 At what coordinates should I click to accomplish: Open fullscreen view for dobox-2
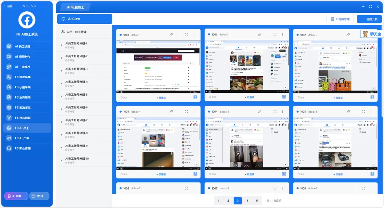pos(275,34)
